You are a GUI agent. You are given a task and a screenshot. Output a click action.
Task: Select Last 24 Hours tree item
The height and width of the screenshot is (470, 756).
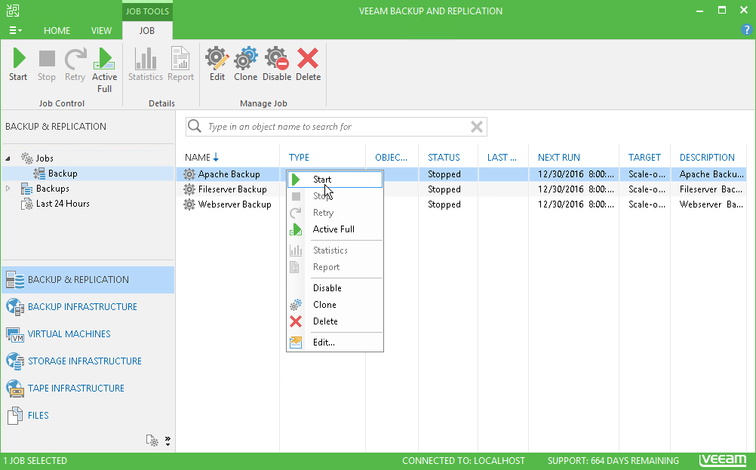(63, 204)
